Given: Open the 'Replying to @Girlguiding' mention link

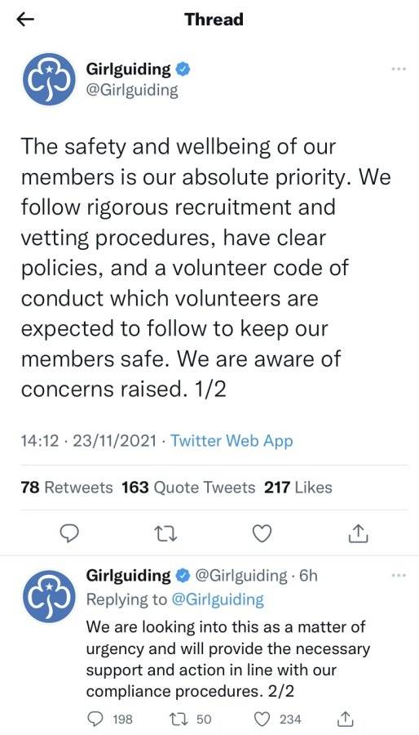Looking at the screenshot, I should click(218, 599).
